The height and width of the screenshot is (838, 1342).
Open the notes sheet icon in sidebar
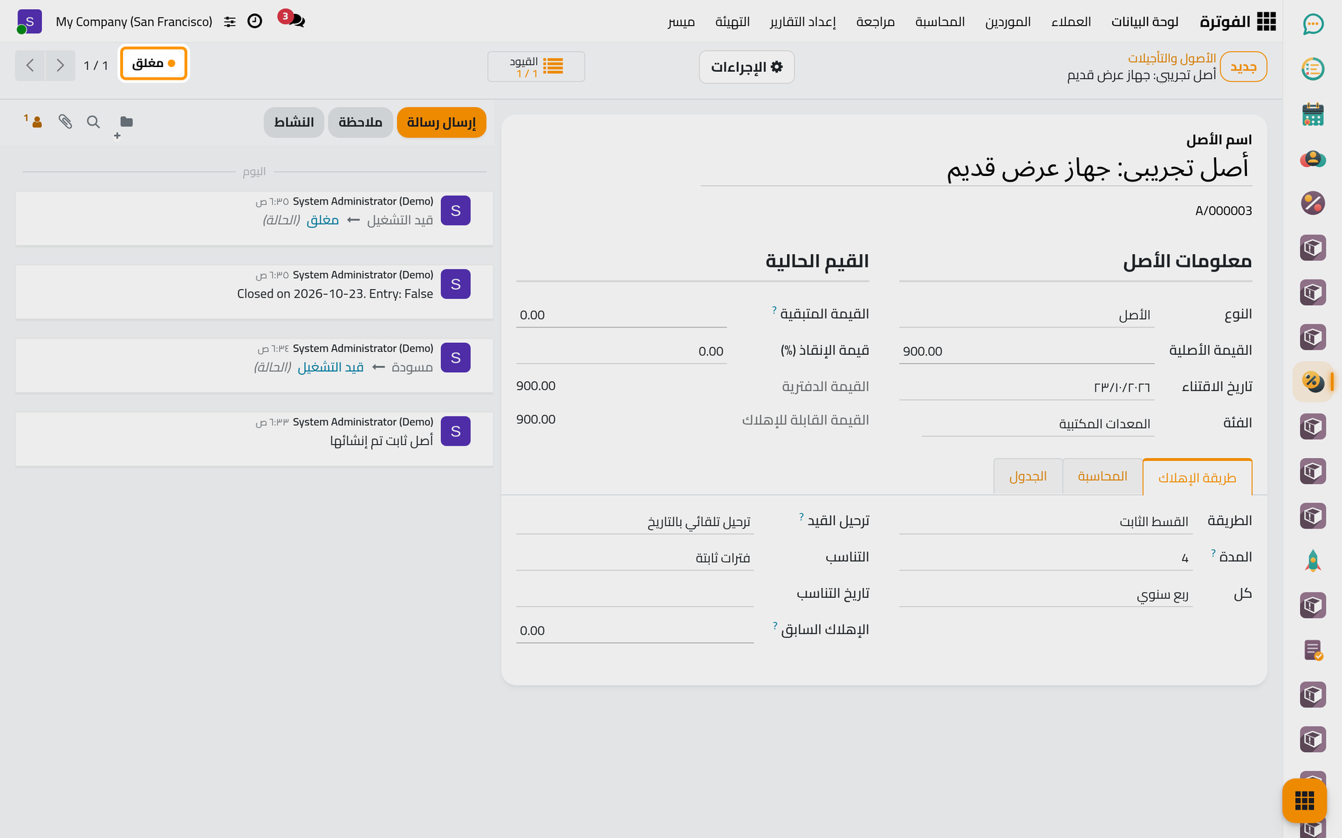[1313, 650]
